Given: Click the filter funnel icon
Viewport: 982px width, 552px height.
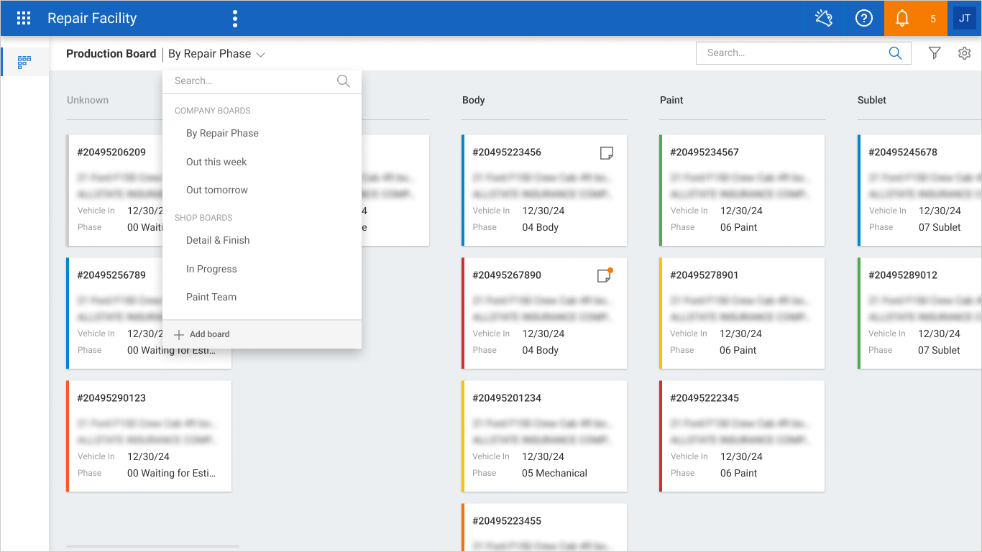Looking at the screenshot, I should pyautogui.click(x=935, y=53).
